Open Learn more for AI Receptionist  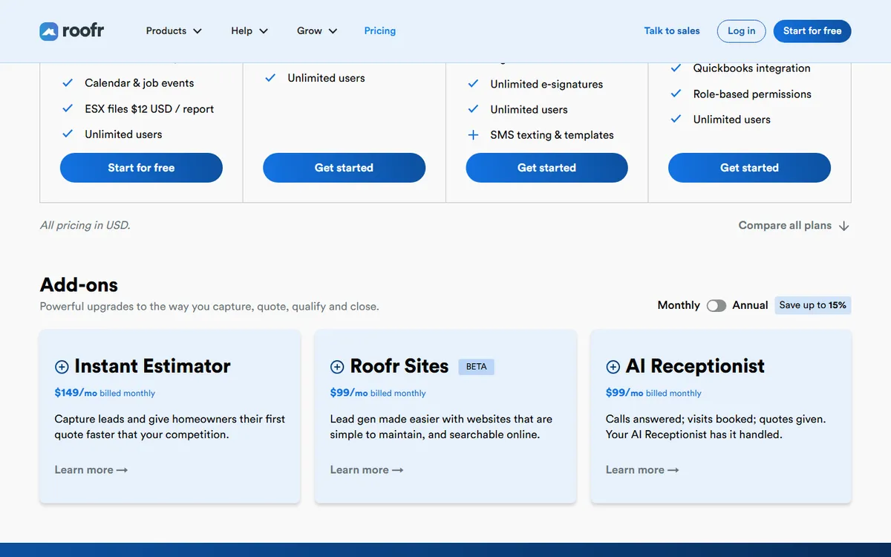point(642,470)
